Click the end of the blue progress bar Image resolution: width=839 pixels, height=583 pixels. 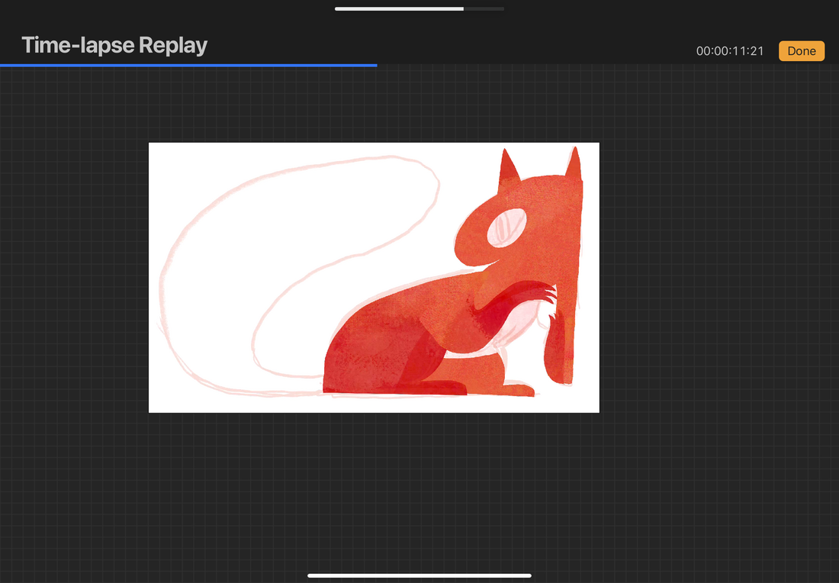(375, 66)
